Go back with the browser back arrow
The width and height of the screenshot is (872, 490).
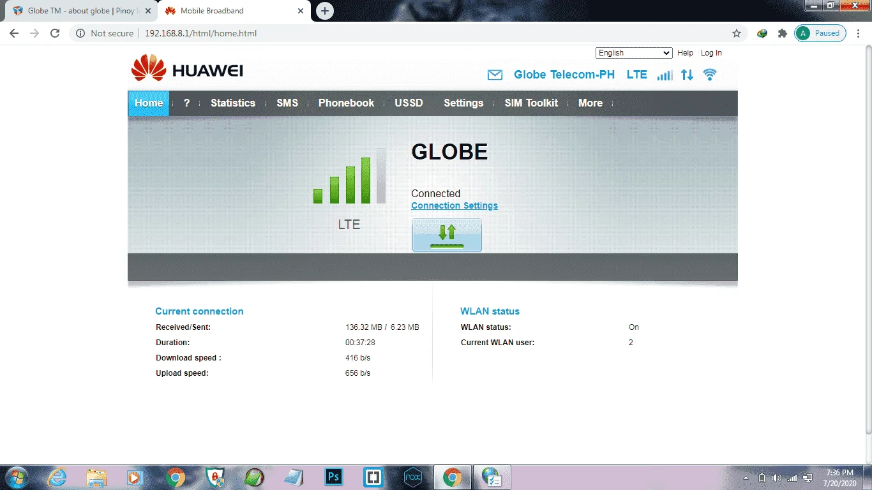14,33
